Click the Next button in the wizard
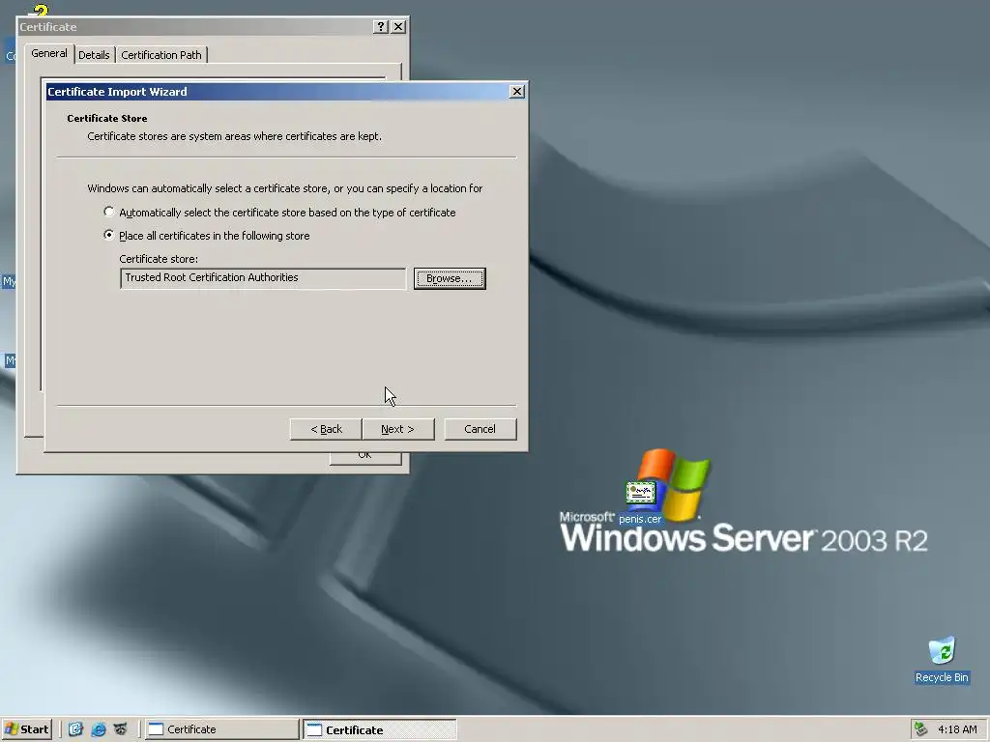This screenshot has width=990, height=742. 397,429
